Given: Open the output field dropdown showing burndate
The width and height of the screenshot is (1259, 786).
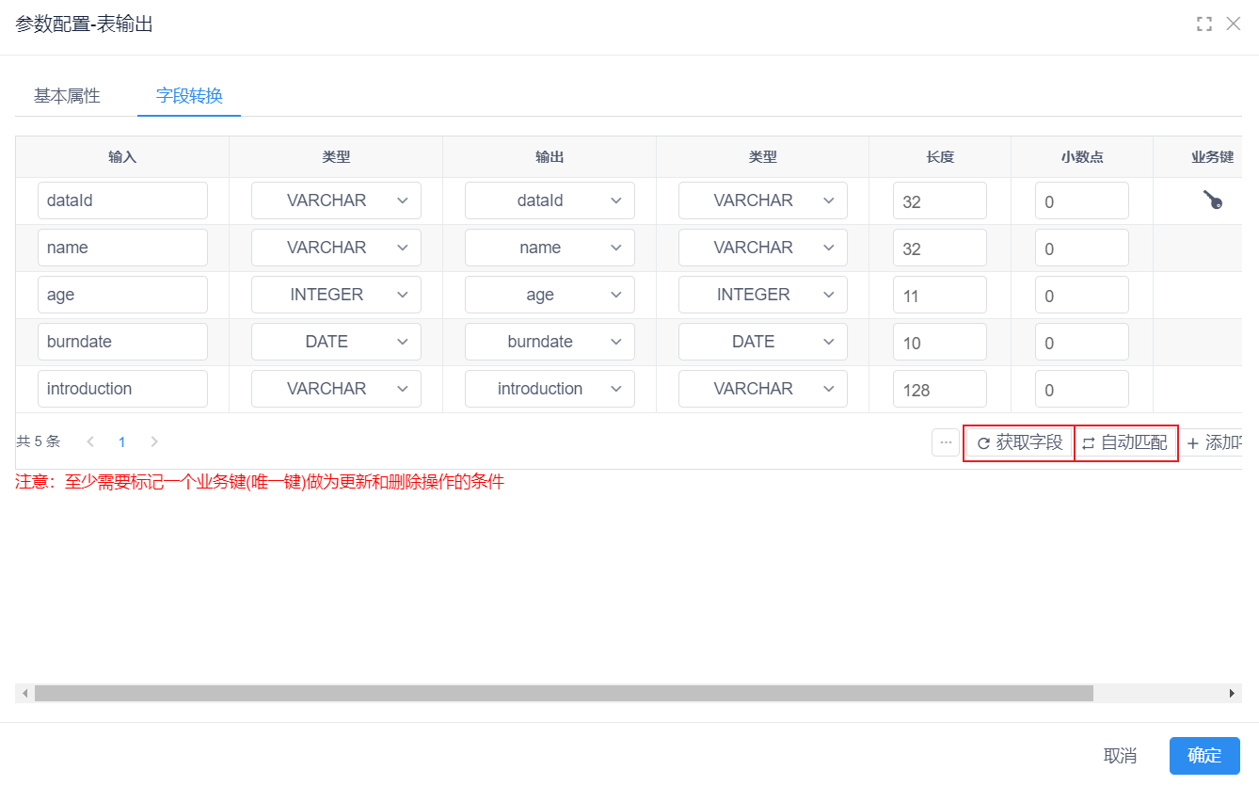Looking at the screenshot, I should pos(550,342).
